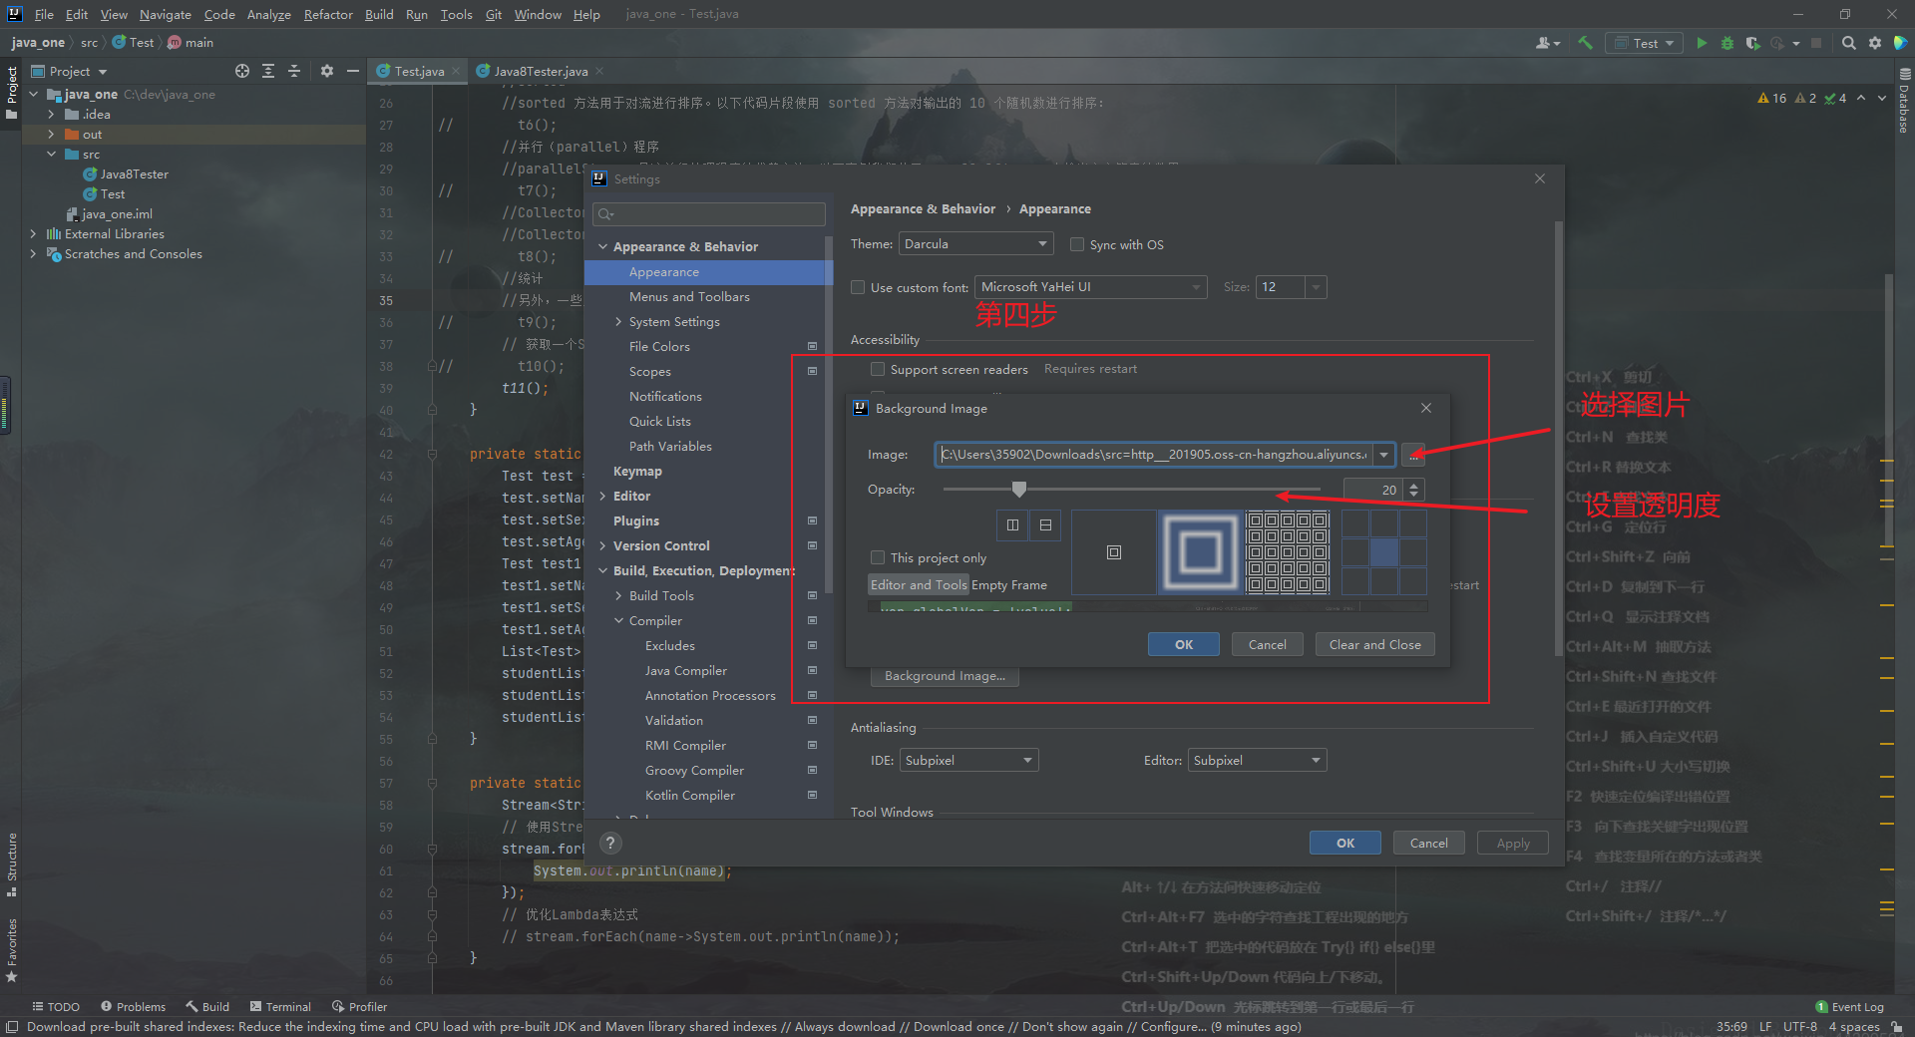Click the help question mark in Settings
The height and width of the screenshot is (1037, 1915).
coord(610,843)
